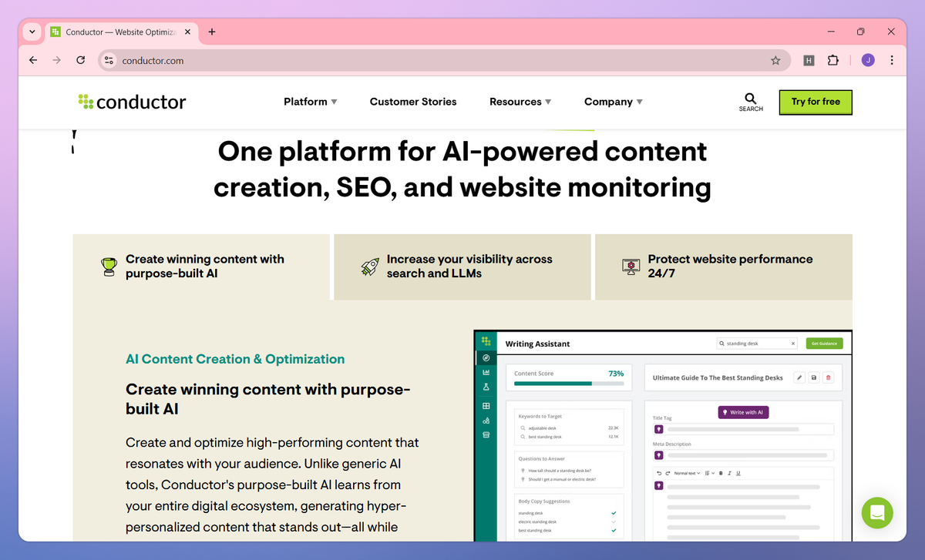This screenshot has height=560, width=925.
Task: Open the H browser extension
Action: click(809, 60)
